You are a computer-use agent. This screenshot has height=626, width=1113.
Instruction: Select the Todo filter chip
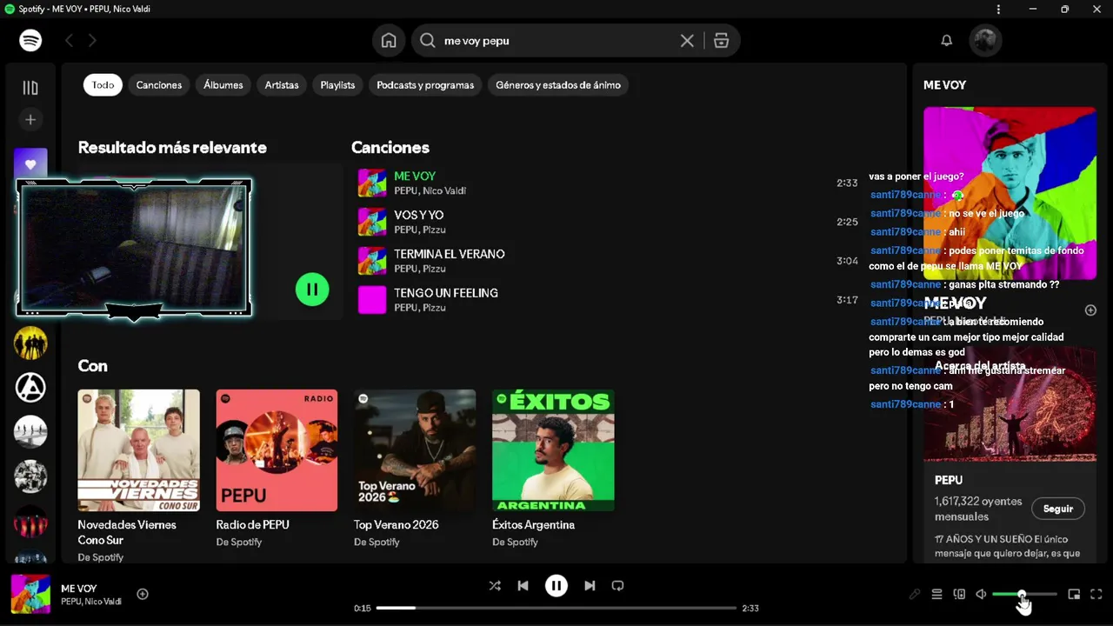point(103,84)
